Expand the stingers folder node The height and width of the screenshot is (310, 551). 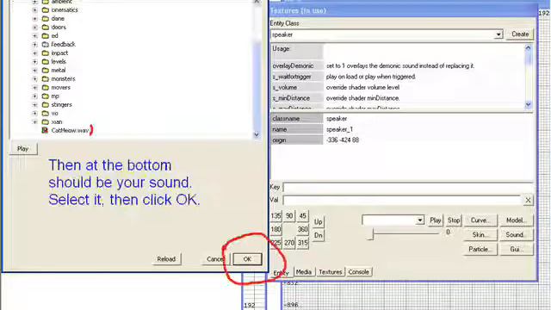click(34, 105)
